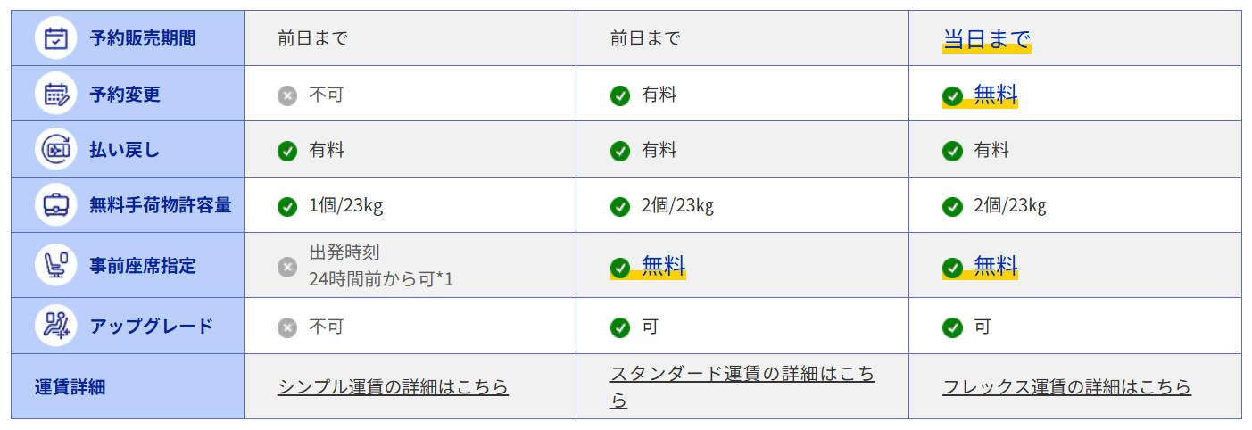
Task: Click the suitcase icon beside 無料手荷物許容量
Action: tap(56, 205)
